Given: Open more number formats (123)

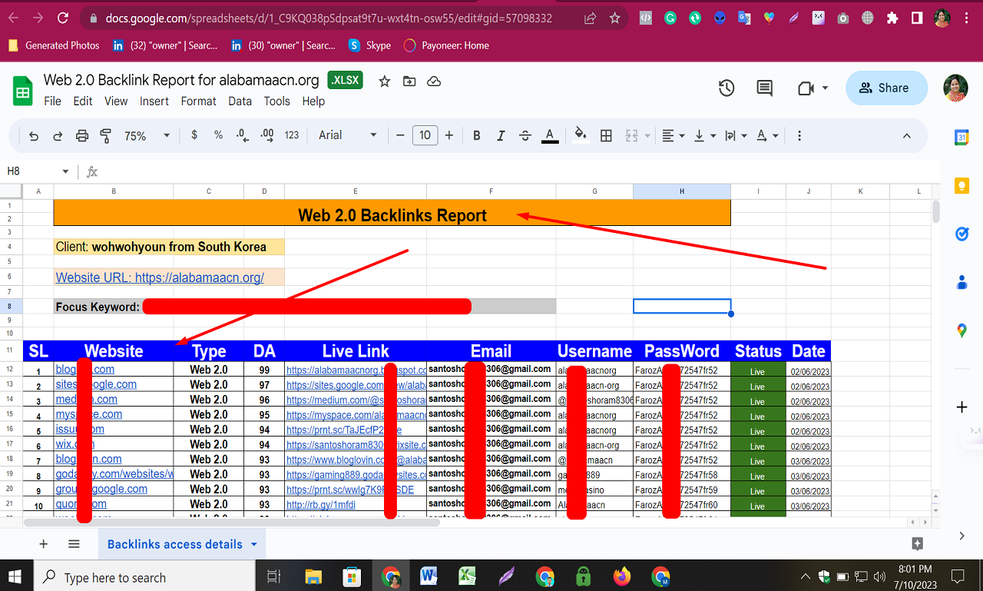Looking at the screenshot, I should (292, 135).
